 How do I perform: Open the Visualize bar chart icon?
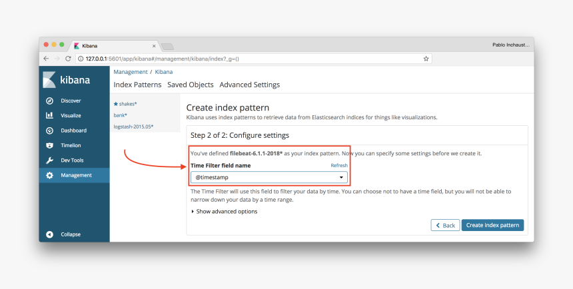pyautogui.click(x=50, y=115)
